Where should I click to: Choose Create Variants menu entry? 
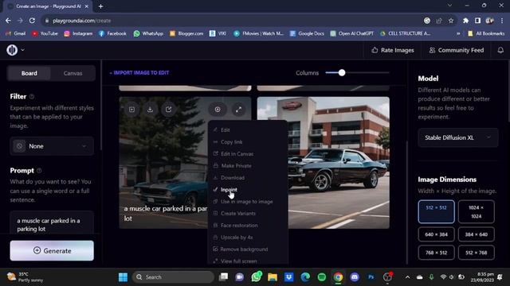click(248, 214)
